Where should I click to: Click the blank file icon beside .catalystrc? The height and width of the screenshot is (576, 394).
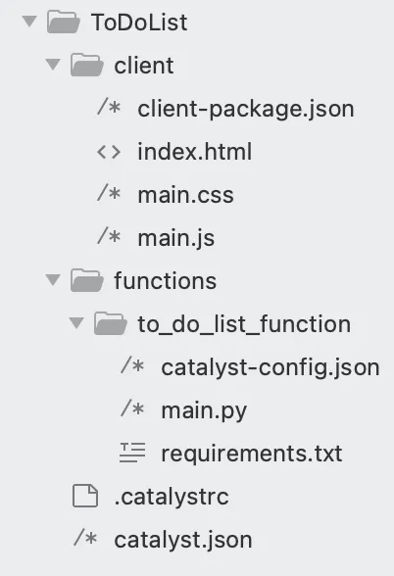click(x=85, y=496)
